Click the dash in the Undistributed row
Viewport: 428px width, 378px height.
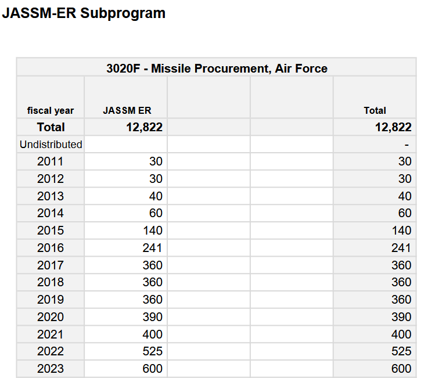[x=407, y=145]
